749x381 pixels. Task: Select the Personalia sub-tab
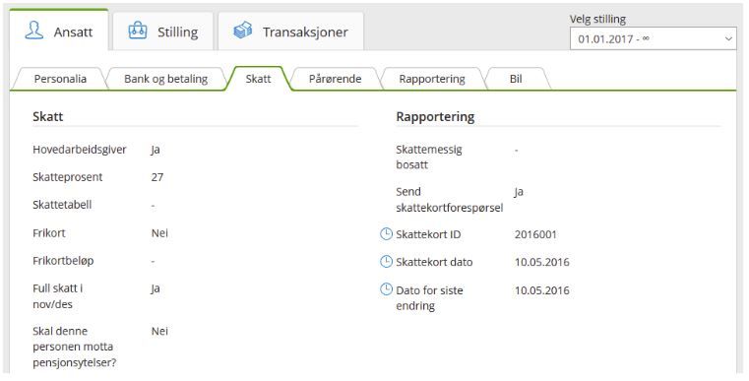(x=60, y=79)
